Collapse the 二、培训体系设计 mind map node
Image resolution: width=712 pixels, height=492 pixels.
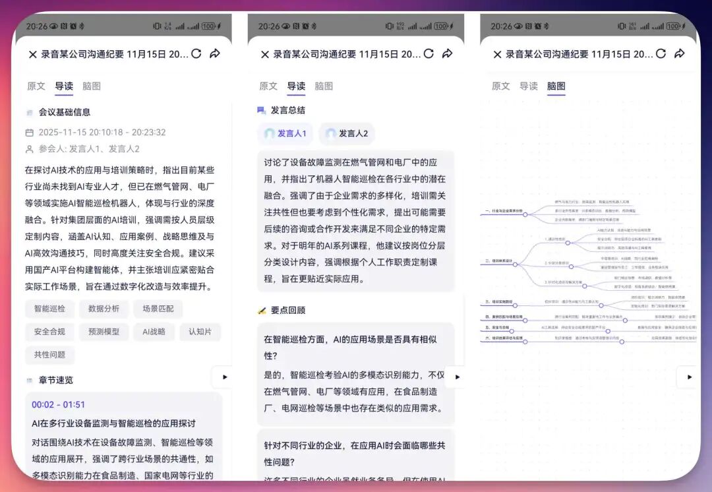click(x=516, y=264)
